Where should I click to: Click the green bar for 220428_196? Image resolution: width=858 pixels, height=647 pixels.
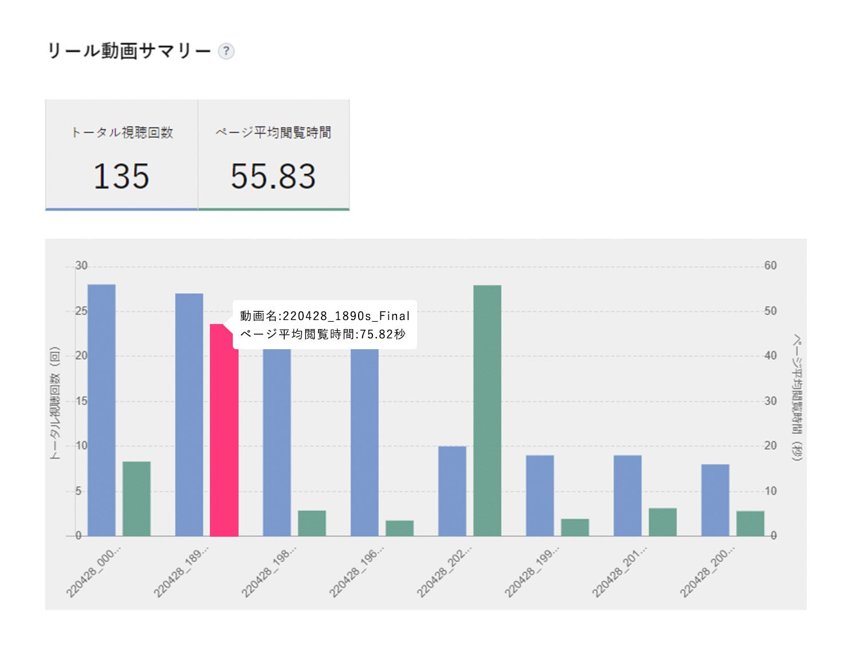399,528
